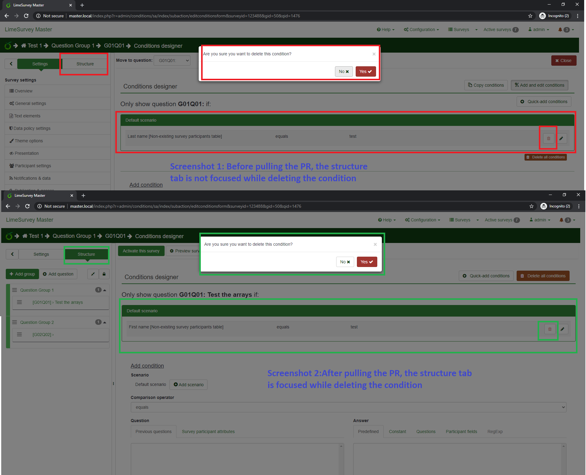Click the drag handle for Question Group 2

point(15,322)
